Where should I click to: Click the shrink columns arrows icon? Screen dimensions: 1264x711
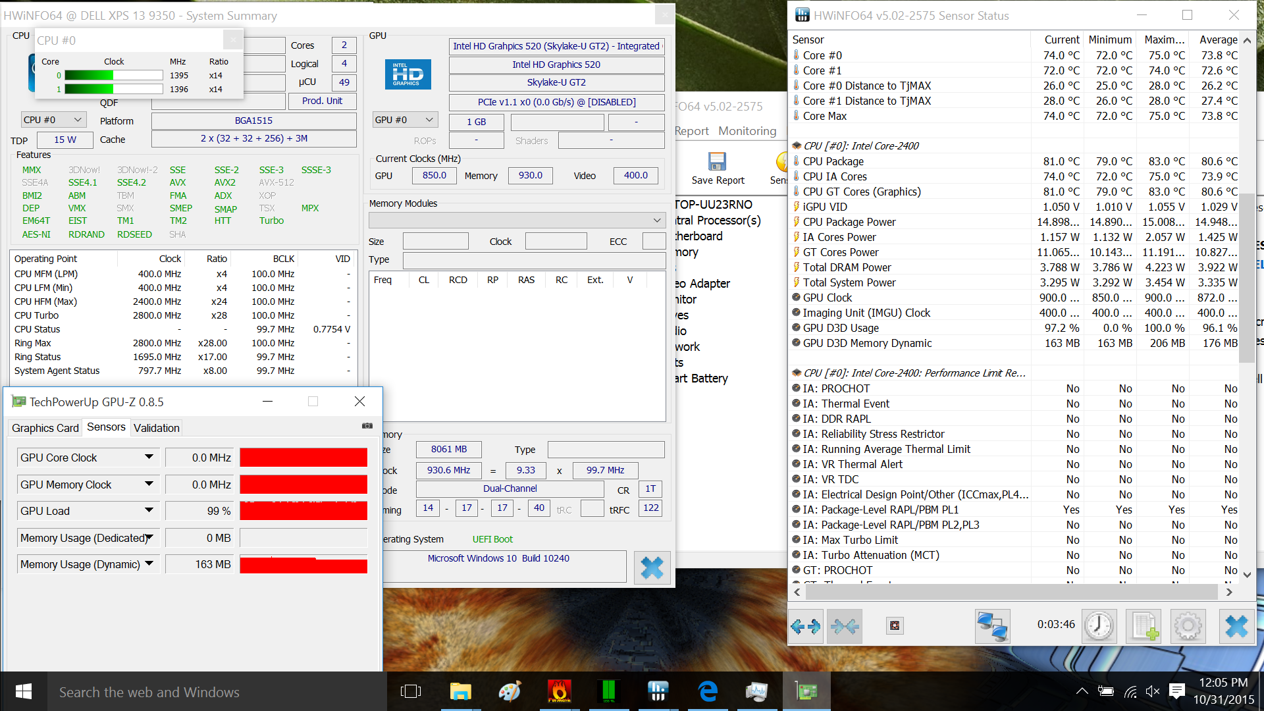tap(845, 626)
